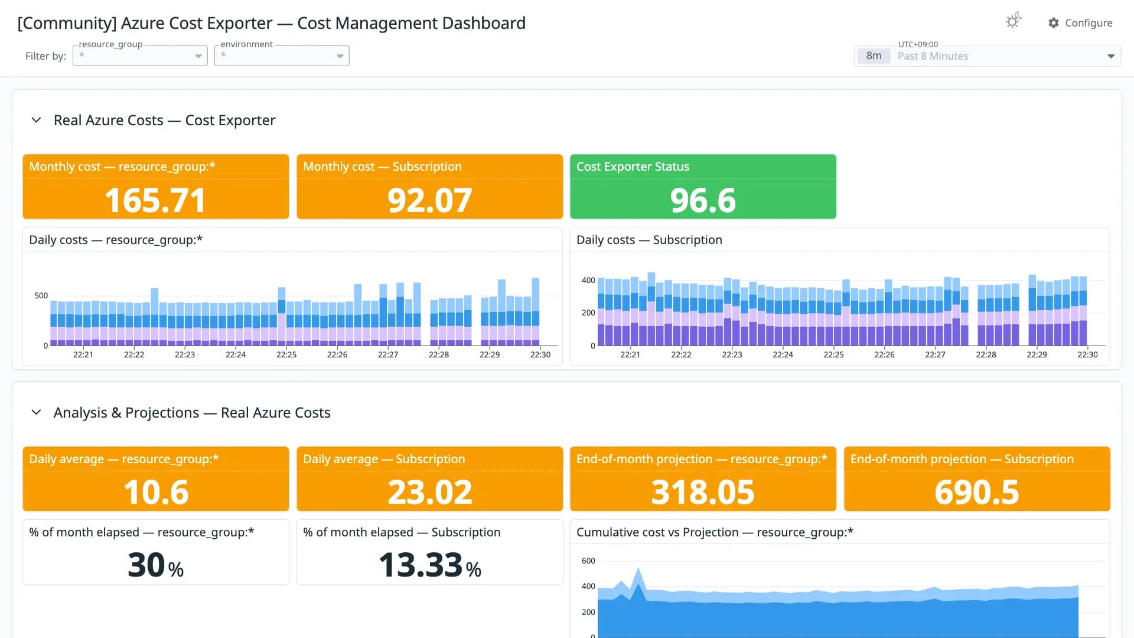
Task: Select the Monthly cost Subscription 92.07 tile
Action: click(429, 187)
